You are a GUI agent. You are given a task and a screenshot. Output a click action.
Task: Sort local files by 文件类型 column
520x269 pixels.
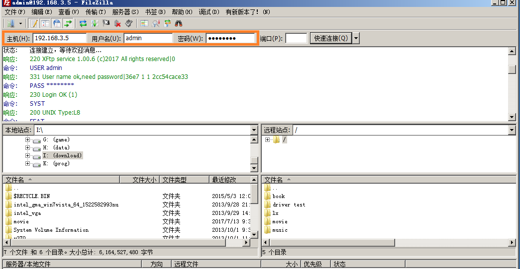coord(185,180)
